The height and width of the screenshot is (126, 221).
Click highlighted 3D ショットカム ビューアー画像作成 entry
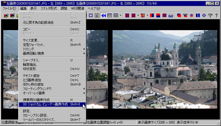(x=52, y=104)
